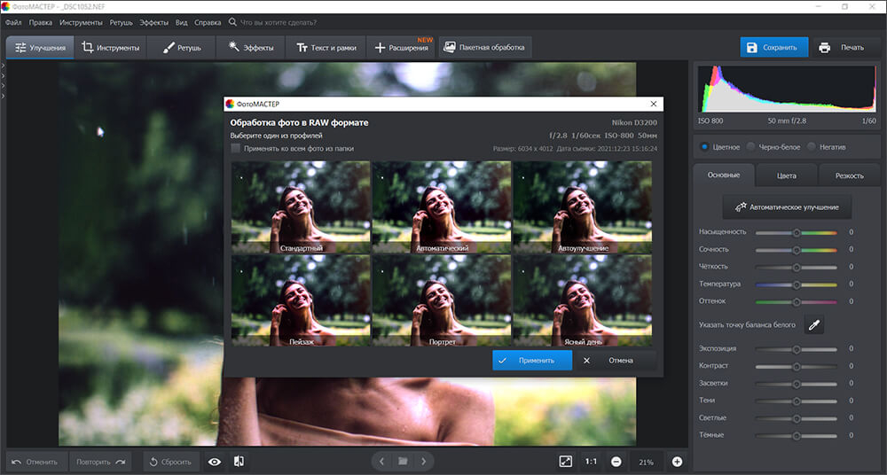Viewport: 887px width, 475px height.
Task: Enable "Применять ко всем фото из папки" checkbox
Action: (x=235, y=148)
